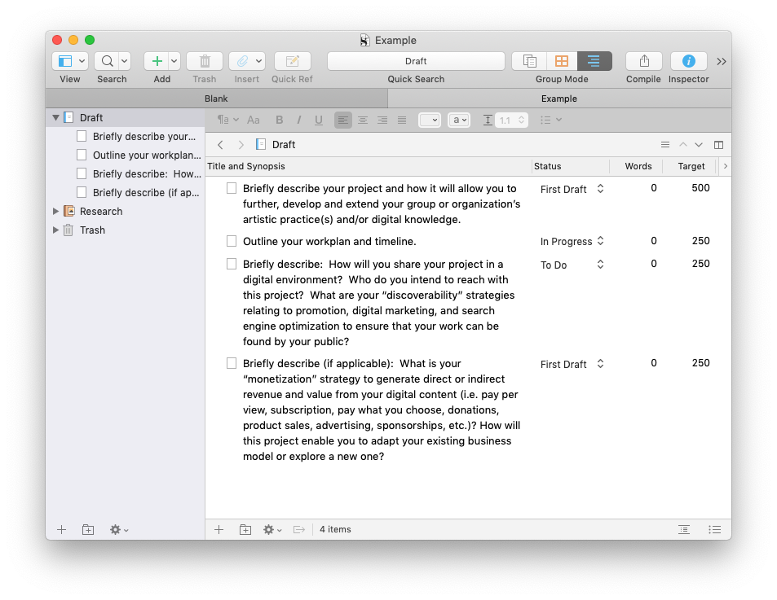This screenshot has width=777, height=600.
Task: Click the Status column header
Action: point(571,166)
